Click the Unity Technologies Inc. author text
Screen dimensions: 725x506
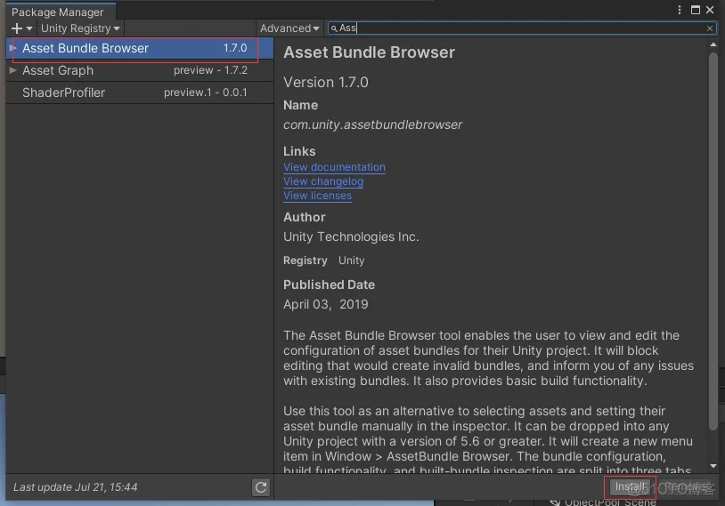tap(351, 237)
